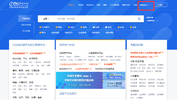The image size is (177, 100).
Task: Open 大学生毕业论文共享平台 link
Action: point(71,64)
